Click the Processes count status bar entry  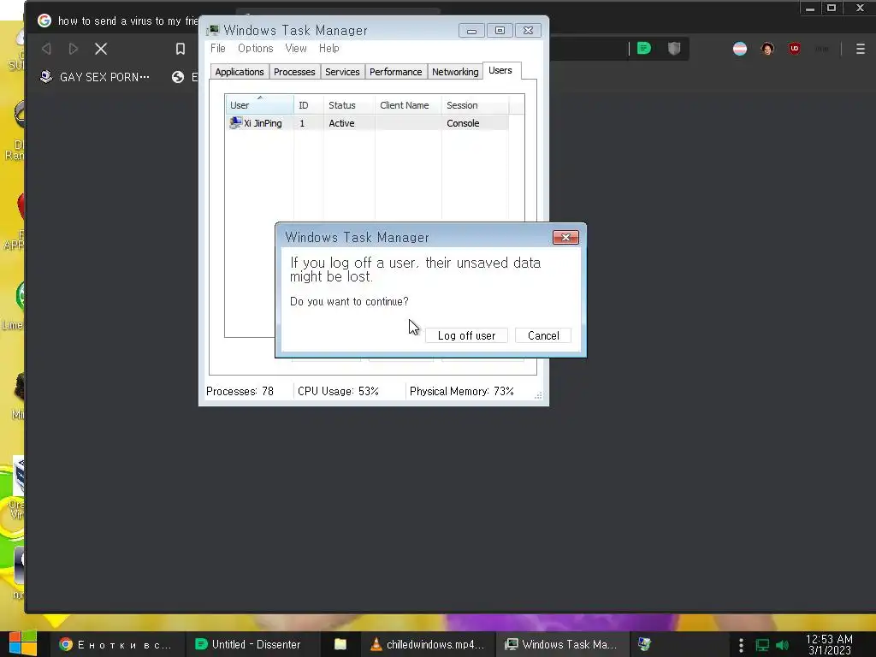coord(240,391)
